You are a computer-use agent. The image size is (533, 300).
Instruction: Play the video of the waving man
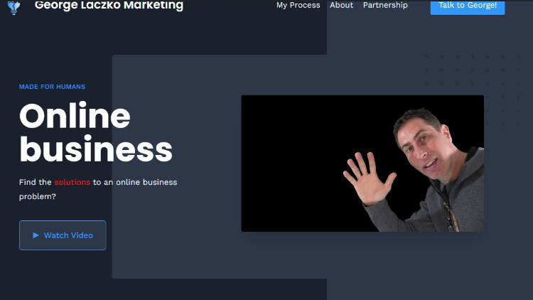point(362,164)
